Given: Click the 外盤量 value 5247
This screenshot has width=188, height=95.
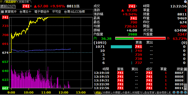Looking at the screenshot, I should (x=182, y=34).
